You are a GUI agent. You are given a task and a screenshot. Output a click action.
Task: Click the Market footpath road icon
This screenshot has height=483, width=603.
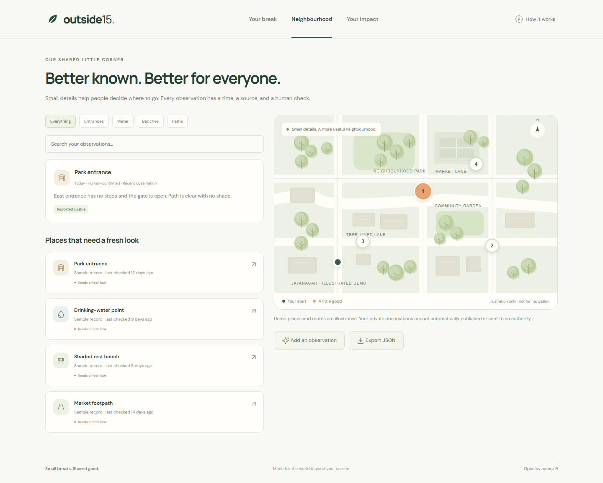coord(61,407)
